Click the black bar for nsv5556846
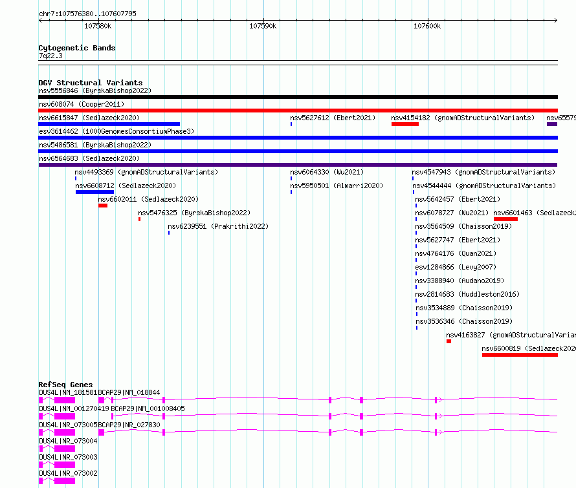576x488 pixels. [x=298, y=97]
